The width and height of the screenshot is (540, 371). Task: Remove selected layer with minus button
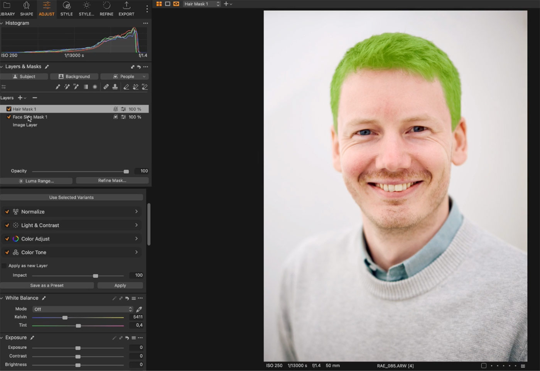tap(35, 98)
